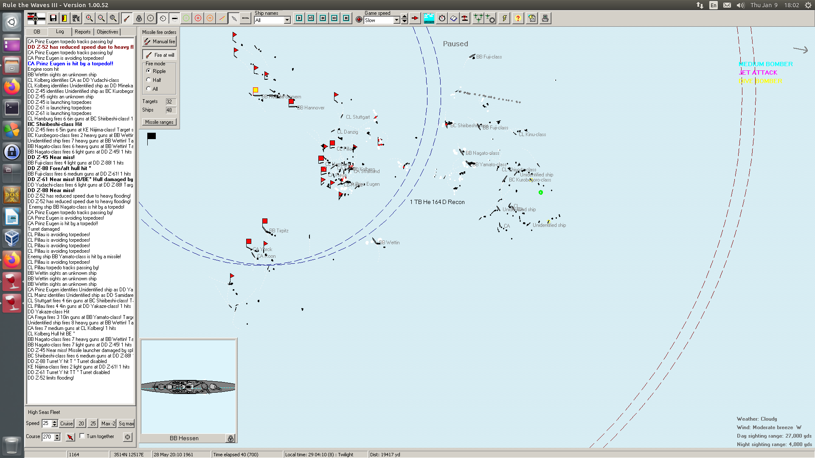This screenshot has width=815, height=458.
Task: Click the fast forward playback button
Action: [334, 18]
